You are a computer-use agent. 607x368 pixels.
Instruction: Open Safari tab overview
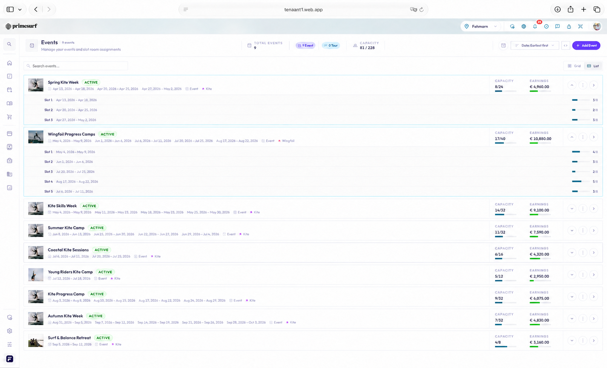click(x=597, y=9)
